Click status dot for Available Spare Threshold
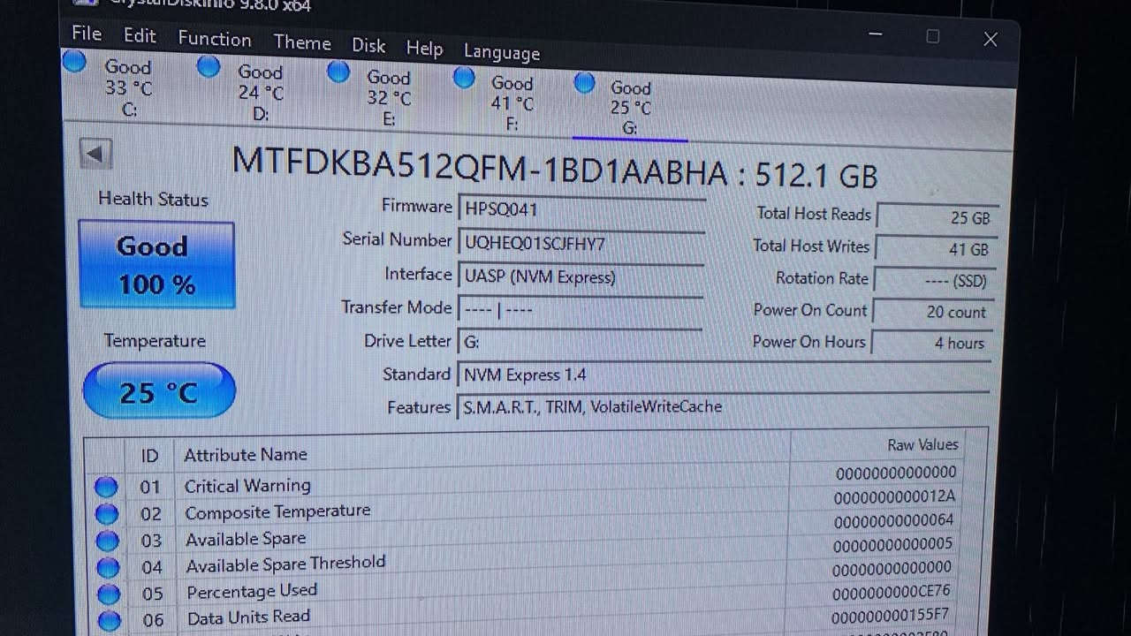Screen dimensions: 1131x636 tap(108, 567)
